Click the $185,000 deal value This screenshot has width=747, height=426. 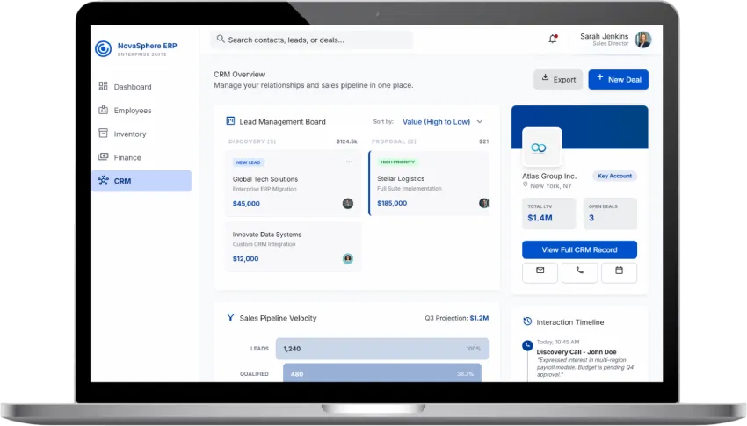coord(392,203)
